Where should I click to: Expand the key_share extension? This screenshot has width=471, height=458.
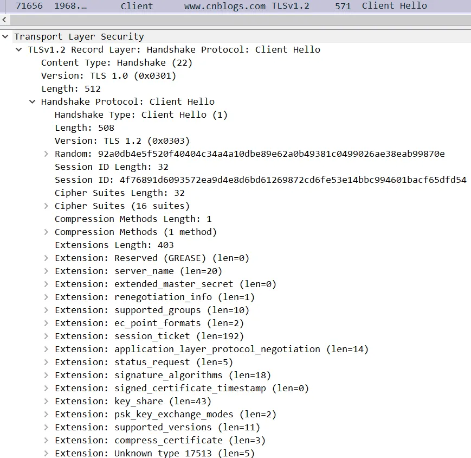47,402
